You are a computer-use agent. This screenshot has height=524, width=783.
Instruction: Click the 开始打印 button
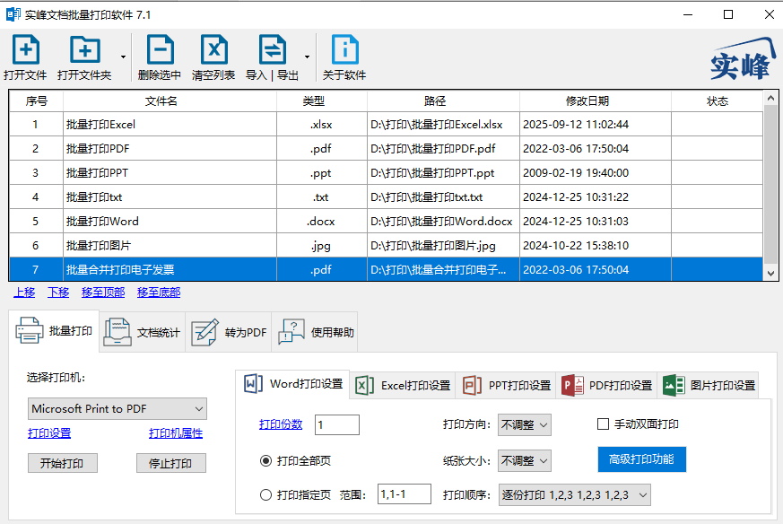63,463
